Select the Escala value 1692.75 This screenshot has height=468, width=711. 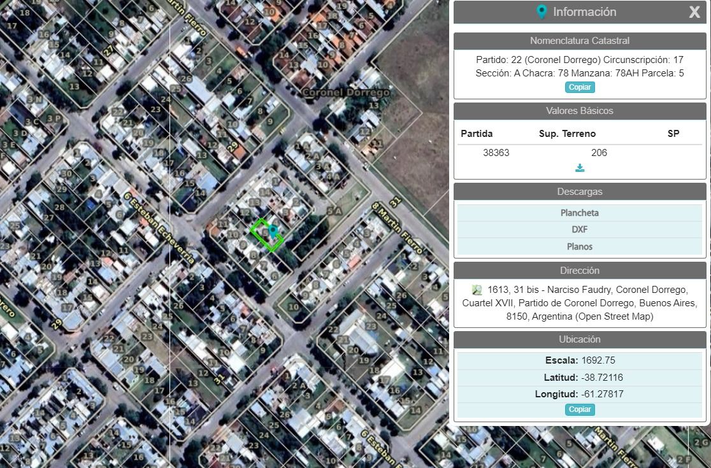coord(598,360)
